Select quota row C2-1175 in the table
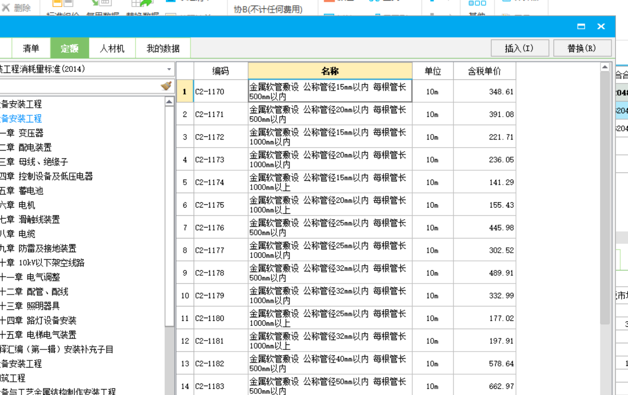 330,204
